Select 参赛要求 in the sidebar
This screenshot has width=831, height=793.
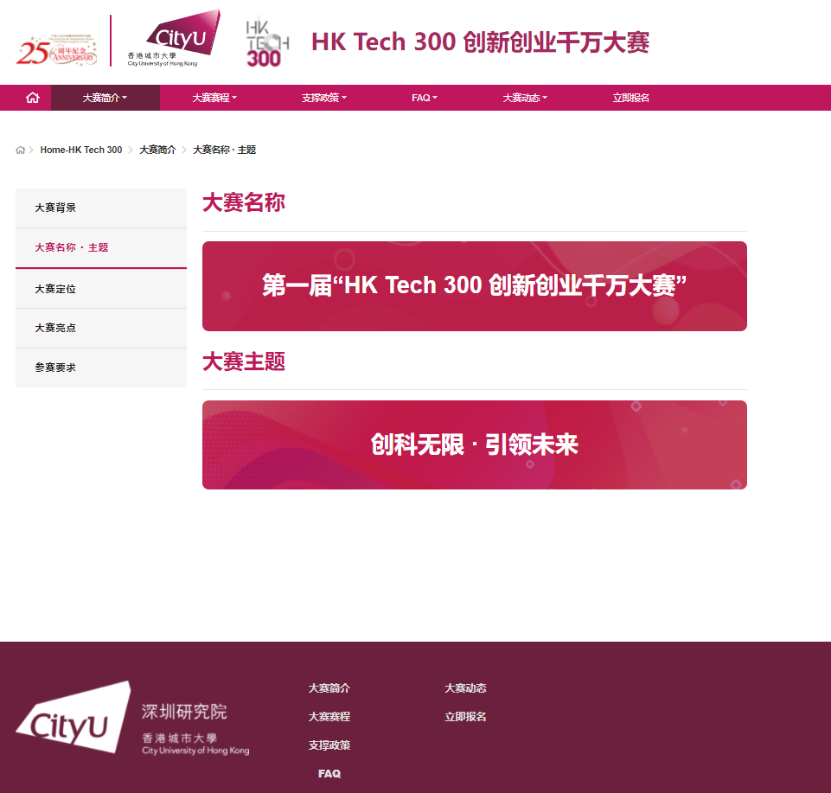point(101,368)
